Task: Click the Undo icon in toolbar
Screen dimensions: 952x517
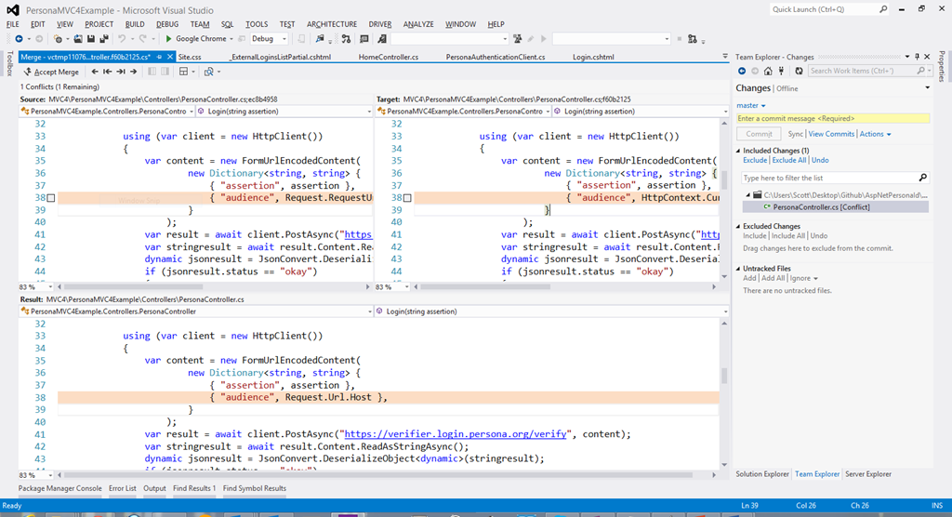Action: [122, 39]
